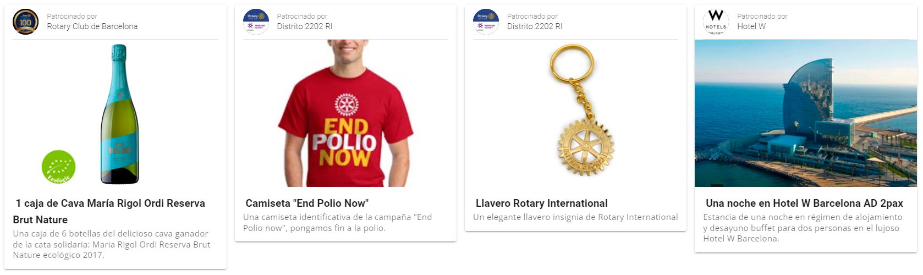
Task: Open the Hotel W Barcelona photo
Action: coord(806,113)
